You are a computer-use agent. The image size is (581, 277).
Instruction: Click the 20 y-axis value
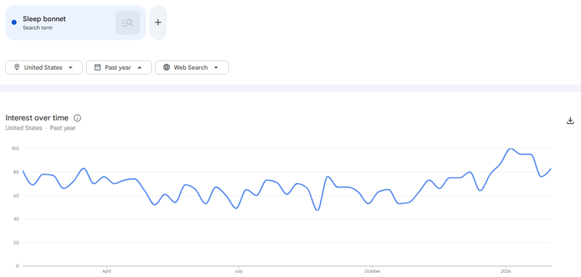16,243
